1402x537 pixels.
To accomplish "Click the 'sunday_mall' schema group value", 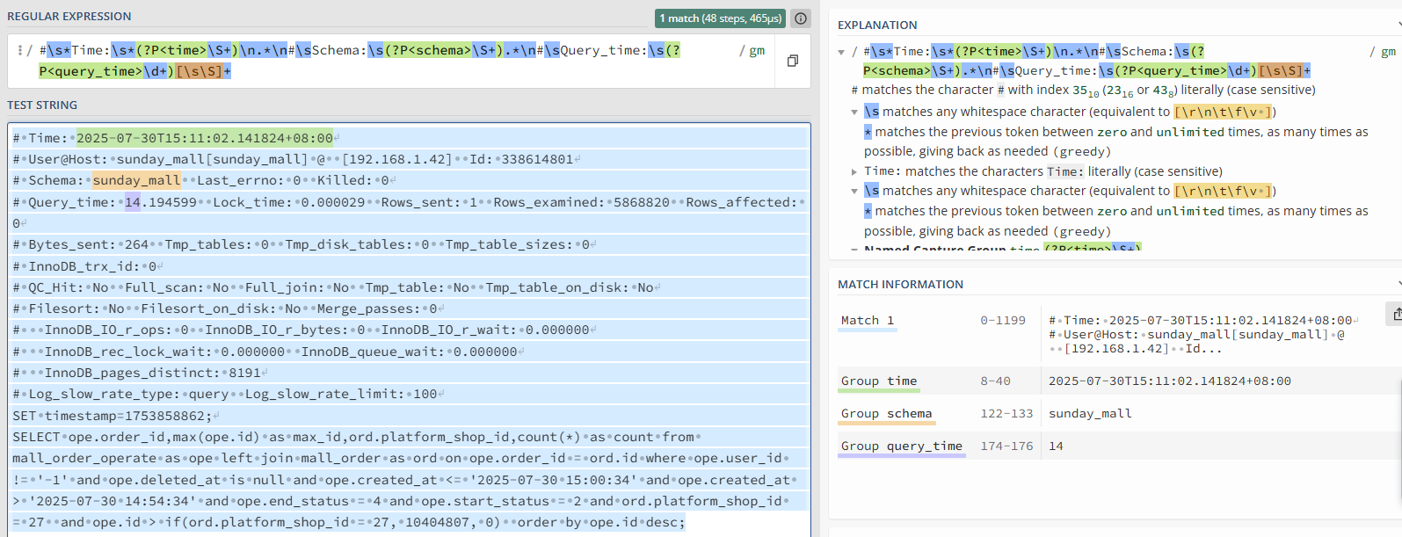I will (1090, 414).
